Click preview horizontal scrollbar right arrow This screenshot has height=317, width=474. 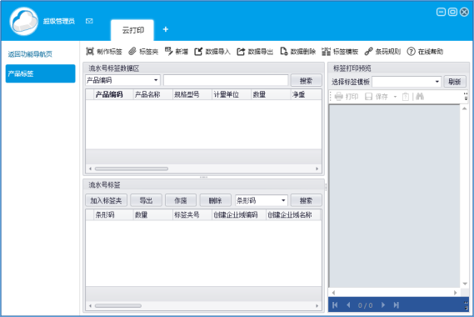click(456, 293)
